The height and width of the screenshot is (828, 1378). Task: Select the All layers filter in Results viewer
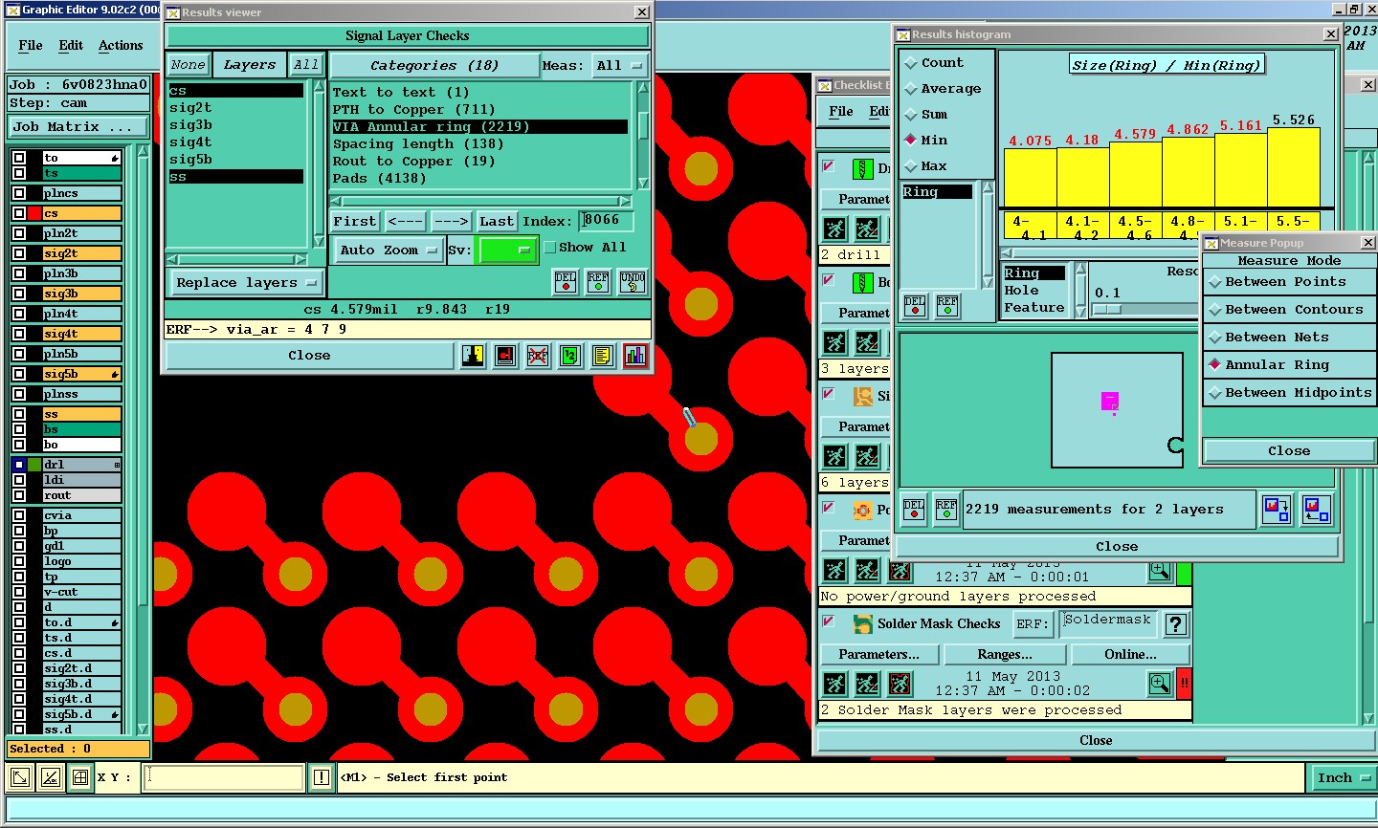click(306, 65)
